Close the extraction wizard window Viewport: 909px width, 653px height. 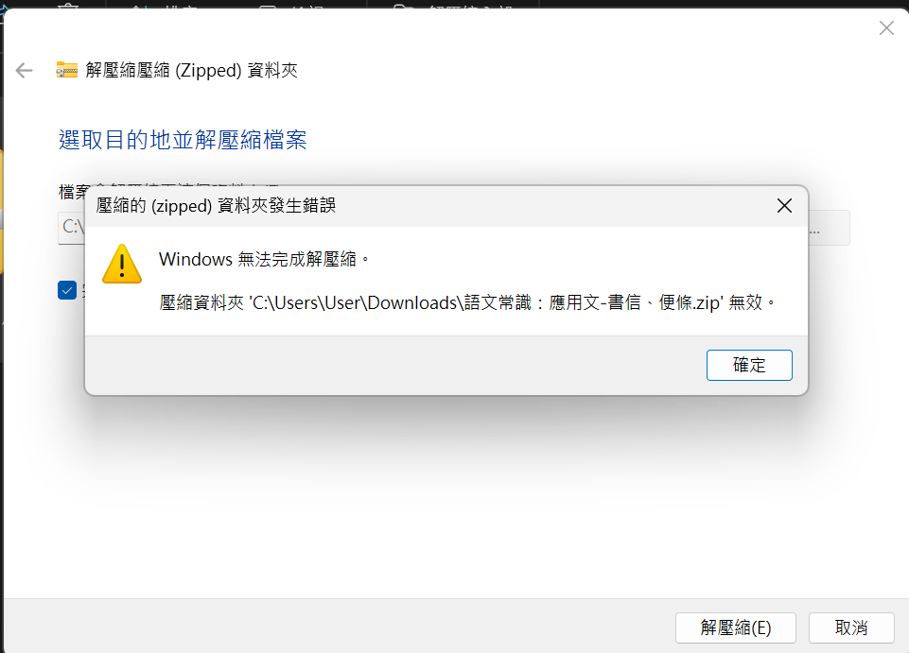tap(886, 27)
